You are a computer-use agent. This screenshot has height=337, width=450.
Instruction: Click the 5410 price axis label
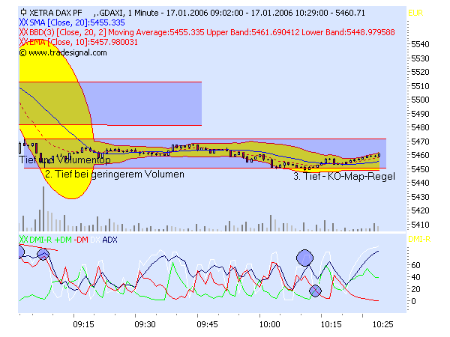(420, 225)
